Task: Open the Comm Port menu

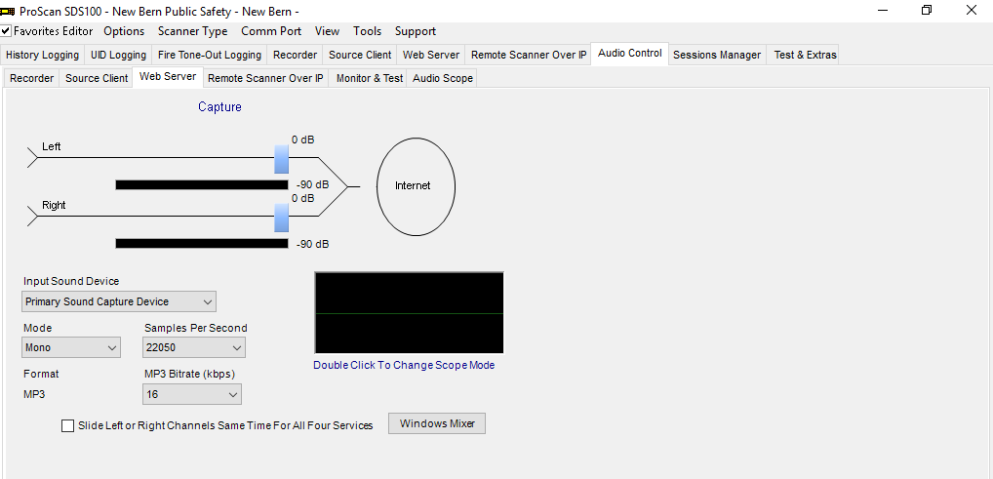Action: [271, 31]
